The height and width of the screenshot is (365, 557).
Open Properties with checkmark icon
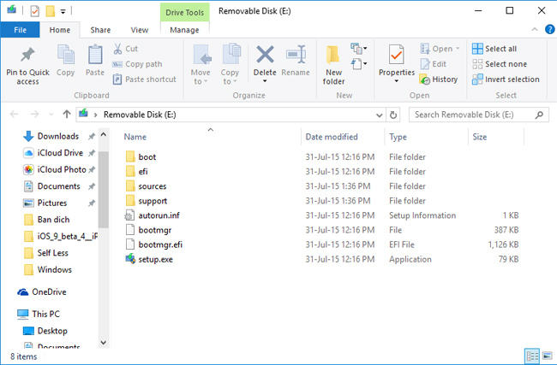click(x=396, y=54)
